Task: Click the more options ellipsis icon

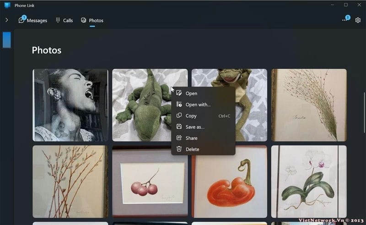Action: coord(344,20)
